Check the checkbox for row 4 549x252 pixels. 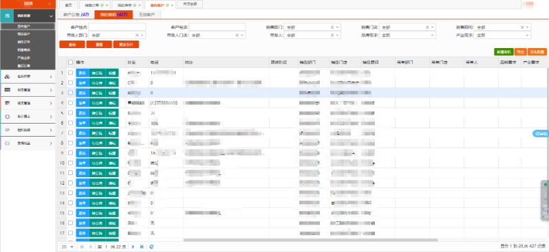[x=70, y=103]
